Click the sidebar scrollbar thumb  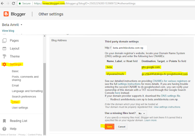(44, 99)
